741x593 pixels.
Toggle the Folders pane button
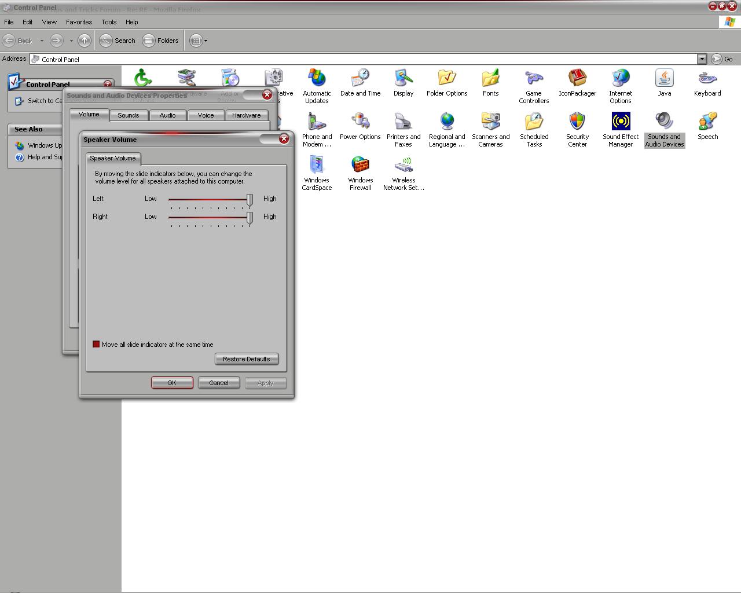click(161, 41)
